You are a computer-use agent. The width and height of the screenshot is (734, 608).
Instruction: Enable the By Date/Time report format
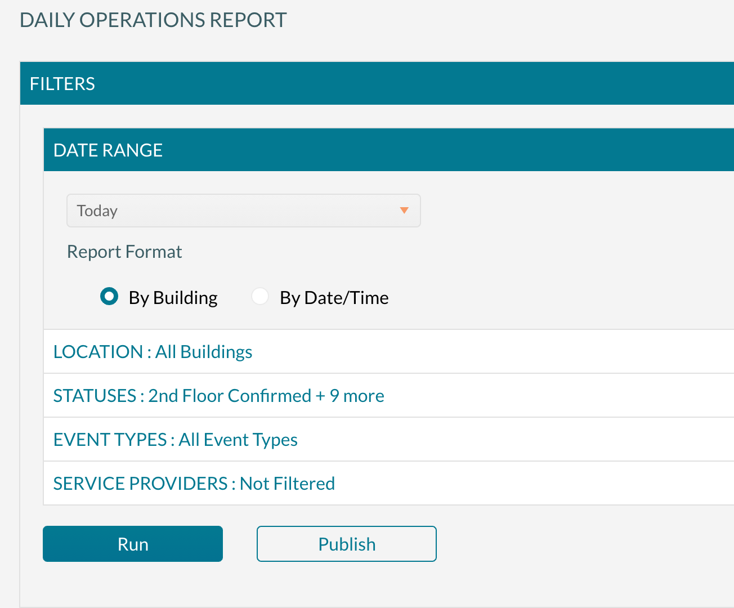pyautogui.click(x=260, y=296)
